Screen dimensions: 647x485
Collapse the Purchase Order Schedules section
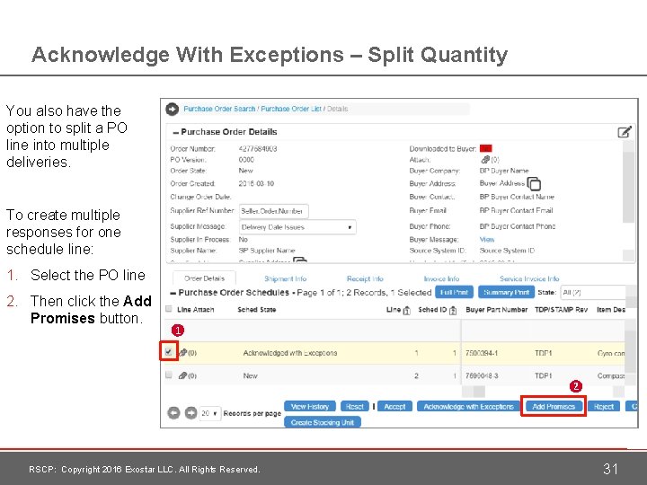(173, 293)
